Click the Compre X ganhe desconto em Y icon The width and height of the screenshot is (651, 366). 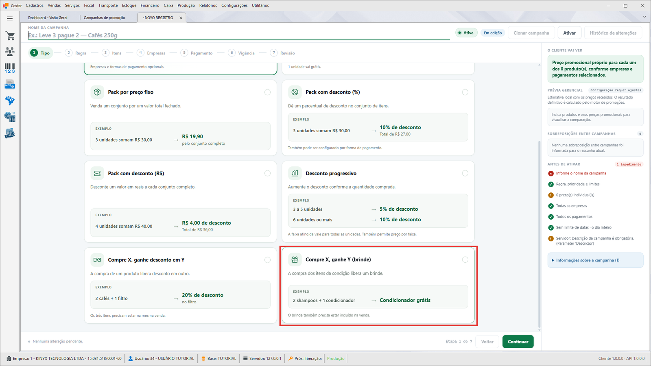point(97,260)
